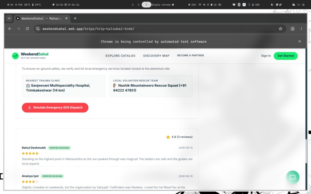Open the tab search dropdown arrow
Image resolution: width=311 pixels, height=194 pixels.
(x=9, y=18)
